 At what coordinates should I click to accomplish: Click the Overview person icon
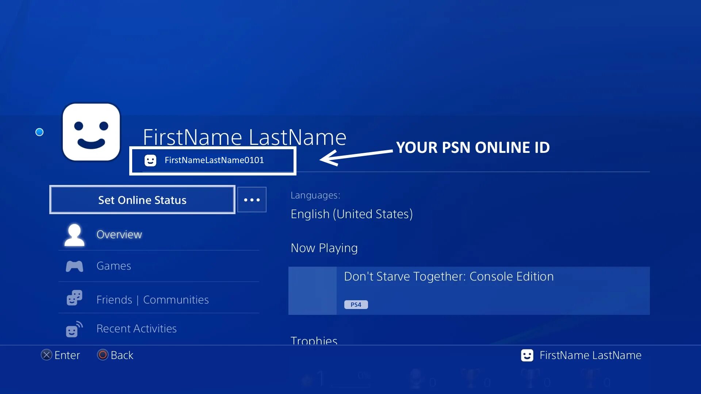pos(74,235)
